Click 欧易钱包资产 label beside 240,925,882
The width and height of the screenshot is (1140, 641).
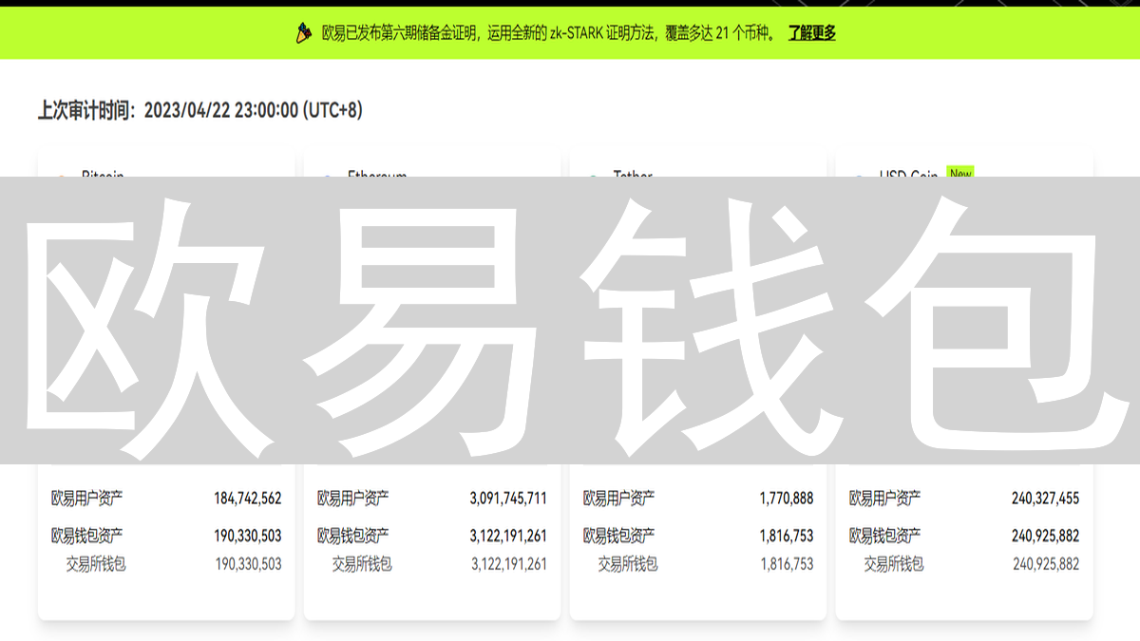tap(884, 536)
